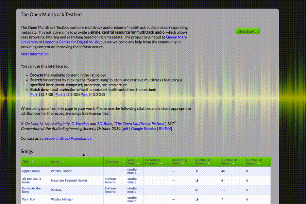Screen dimensions: 306x204
Task: Sort by Song Type arrow icon
Action: point(138,164)
